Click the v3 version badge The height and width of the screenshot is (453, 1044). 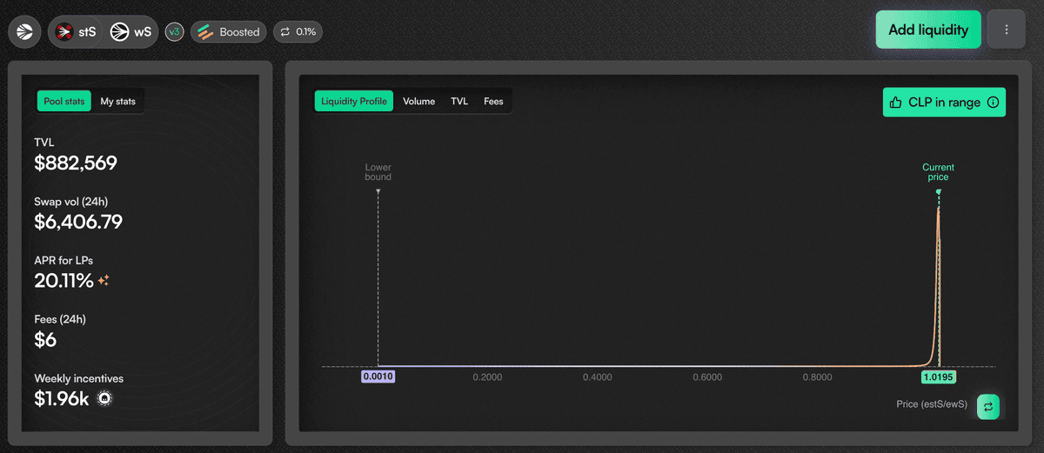tap(174, 32)
